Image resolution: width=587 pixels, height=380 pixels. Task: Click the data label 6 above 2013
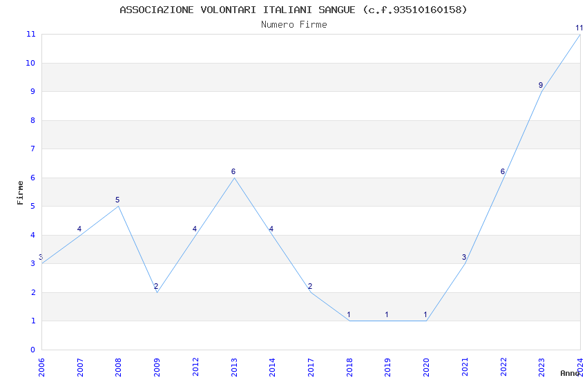pyautogui.click(x=233, y=171)
